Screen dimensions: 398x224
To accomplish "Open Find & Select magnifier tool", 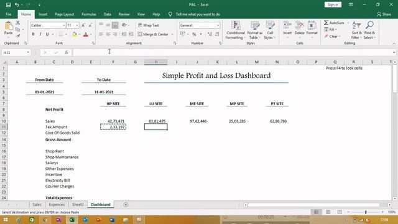I will pyautogui.click(x=369, y=30).
